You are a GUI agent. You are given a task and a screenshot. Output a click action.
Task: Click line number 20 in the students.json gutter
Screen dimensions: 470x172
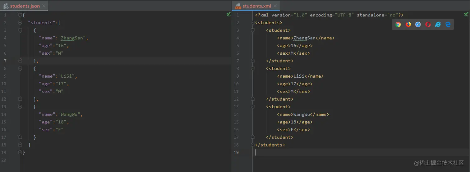click(x=4, y=160)
